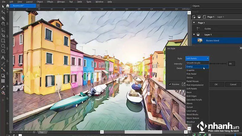Open the Object menu

40,2
